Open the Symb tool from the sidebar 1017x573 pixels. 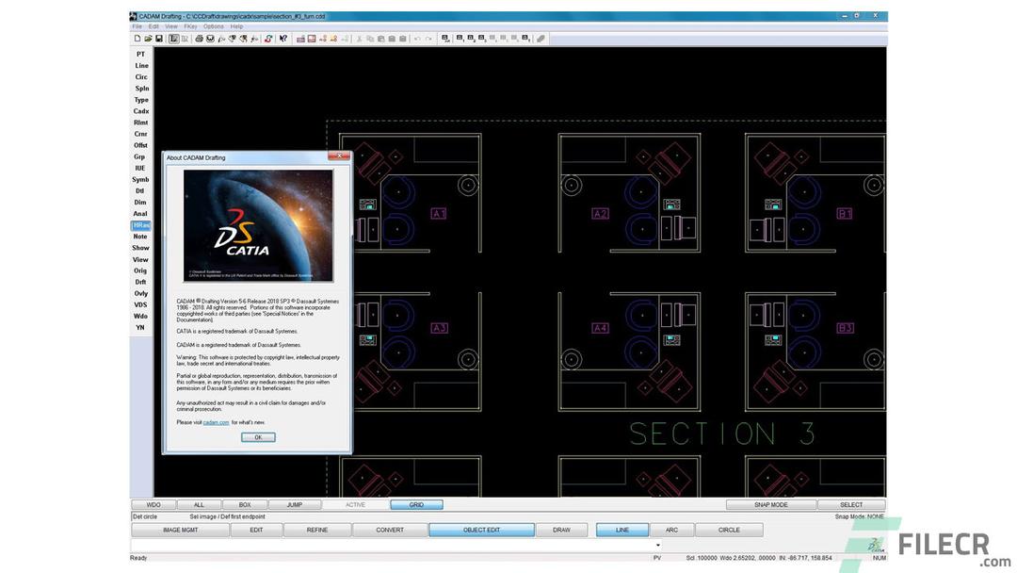pos(139,179)
